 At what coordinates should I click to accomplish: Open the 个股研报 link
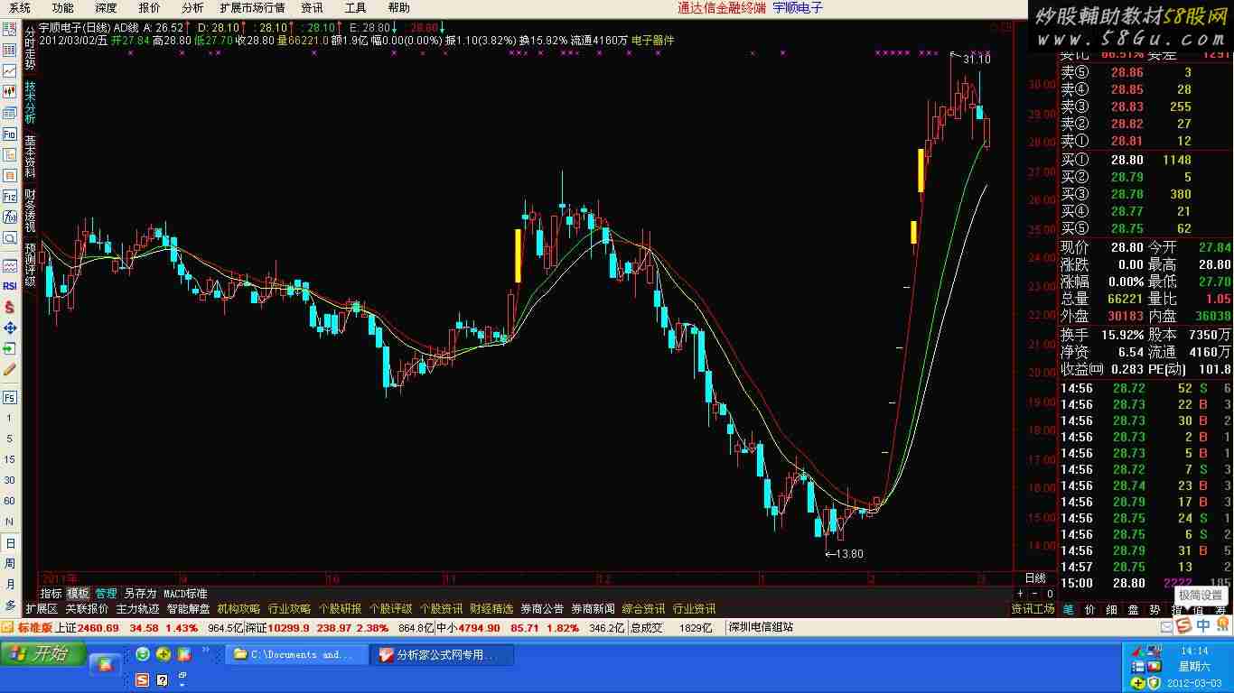click(340, 609)
